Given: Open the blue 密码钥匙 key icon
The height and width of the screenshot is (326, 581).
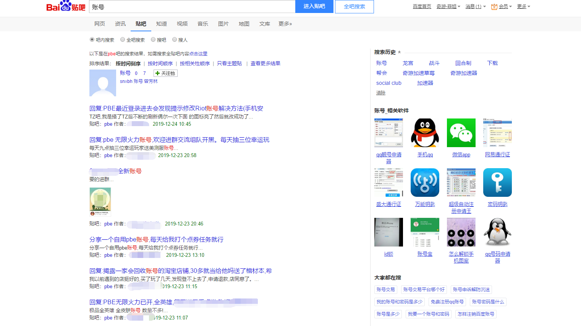Looking at the screenshot, I should click(x=497, y=182).
